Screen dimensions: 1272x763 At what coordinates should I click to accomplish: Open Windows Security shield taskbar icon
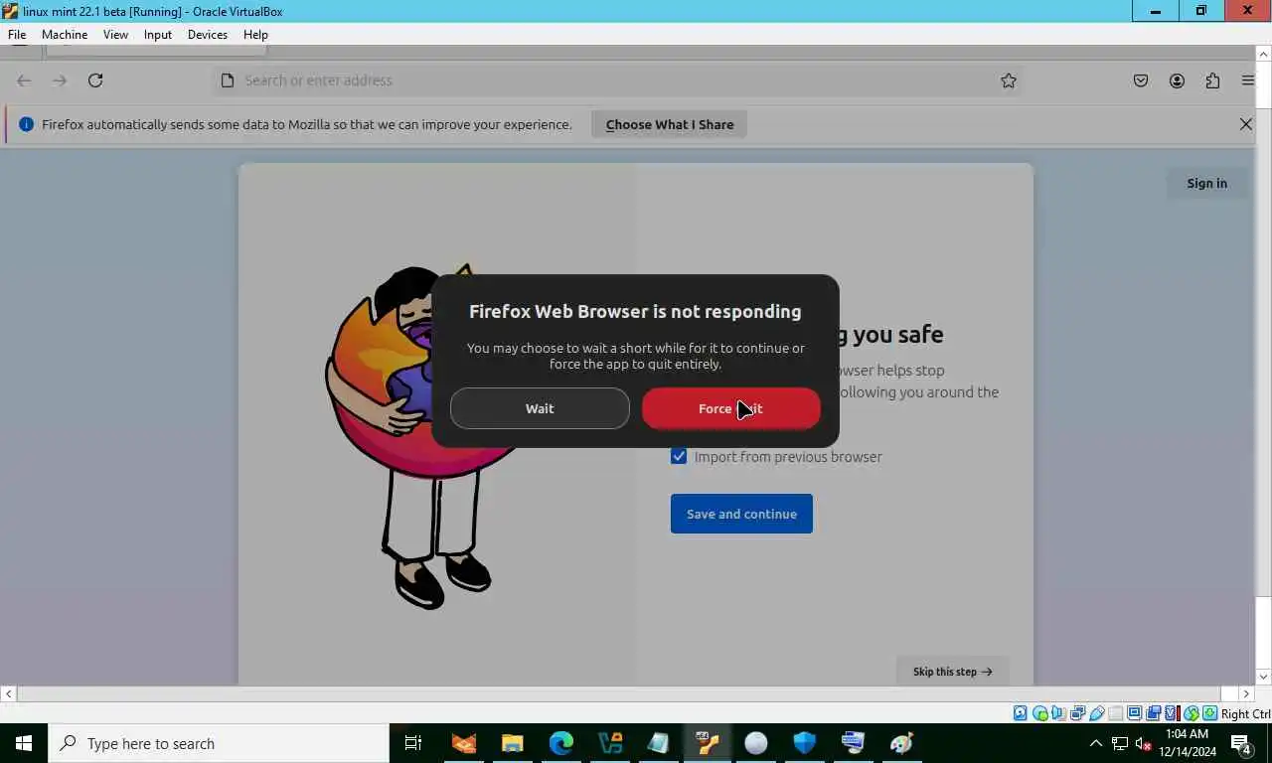804,743
